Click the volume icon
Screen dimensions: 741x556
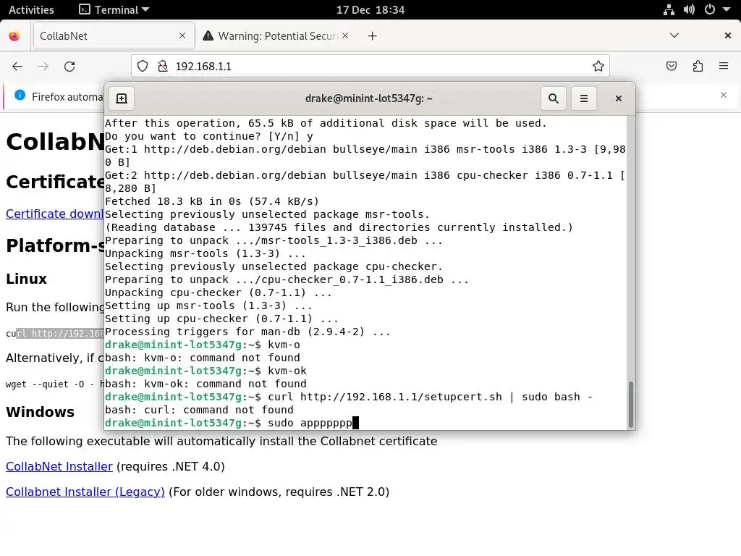(x=689, y=9)
